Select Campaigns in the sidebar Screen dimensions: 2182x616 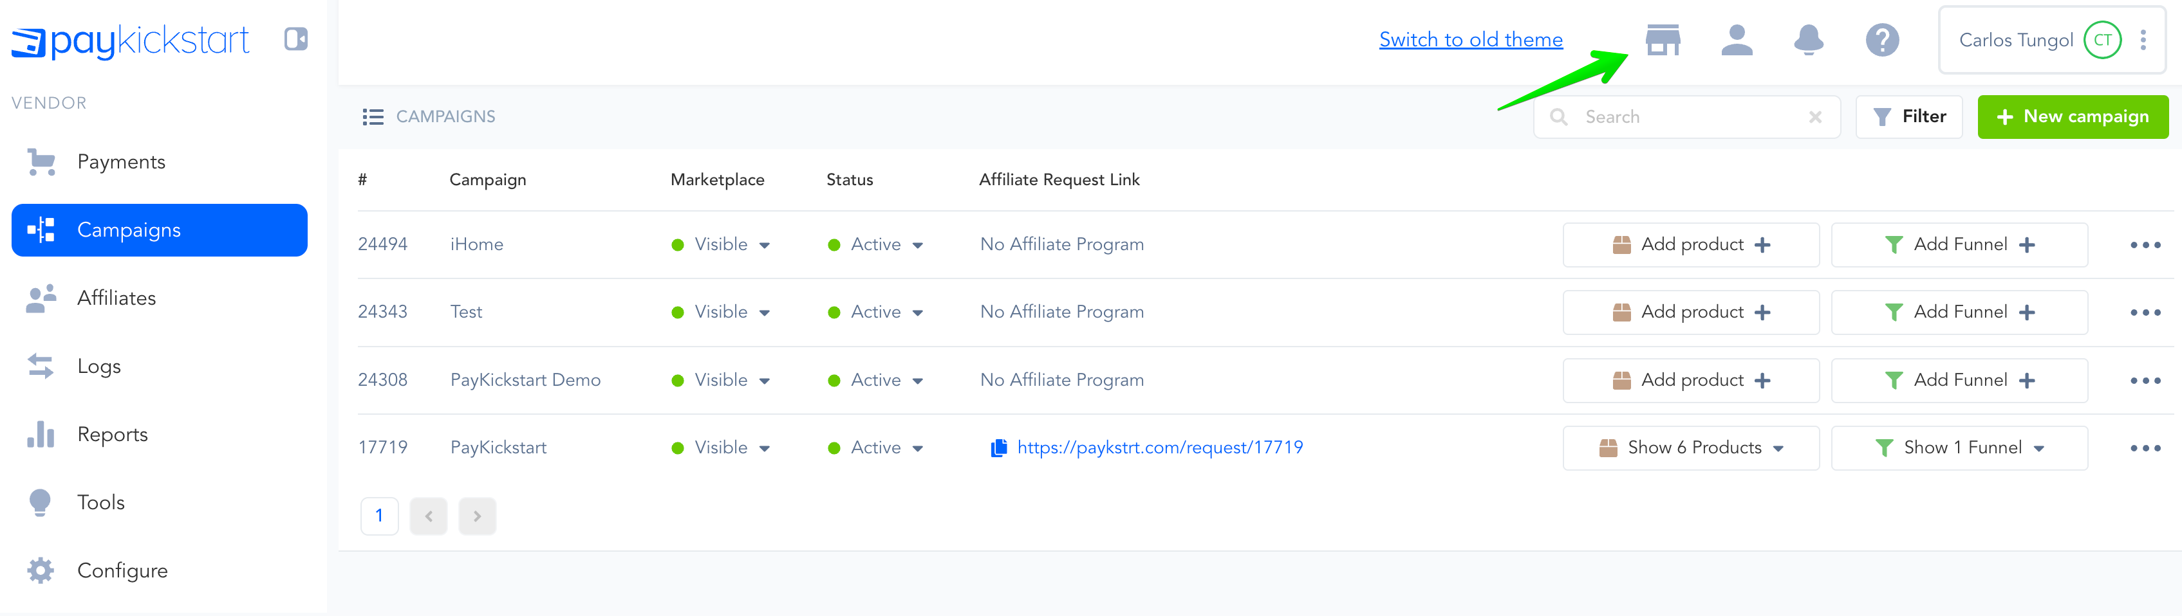(x=159, y=230)
